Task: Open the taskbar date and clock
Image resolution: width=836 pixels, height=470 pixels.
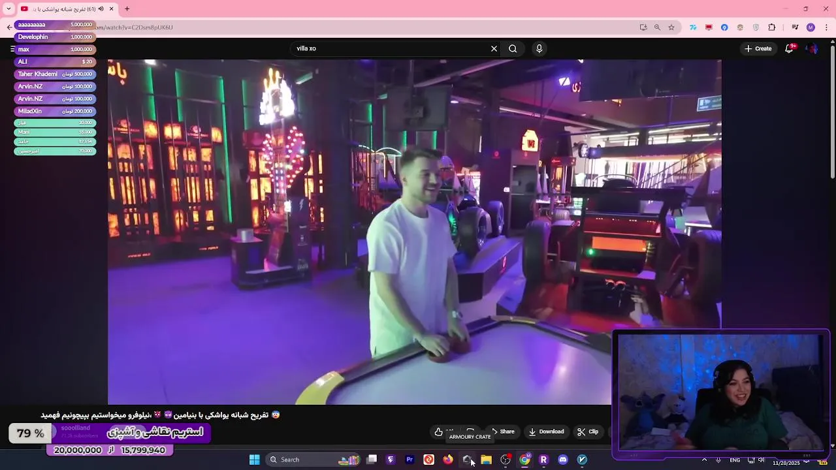Action: (786, 462)
